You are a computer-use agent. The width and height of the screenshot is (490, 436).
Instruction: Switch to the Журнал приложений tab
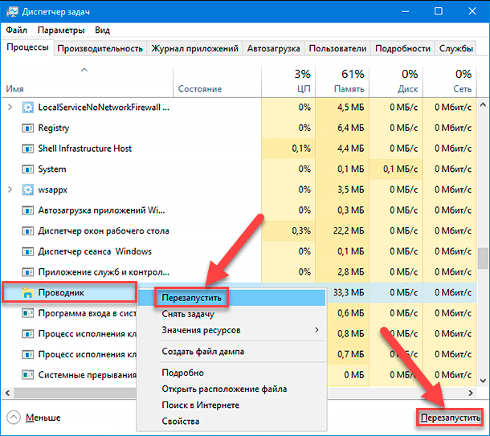[x=194, y=48]
